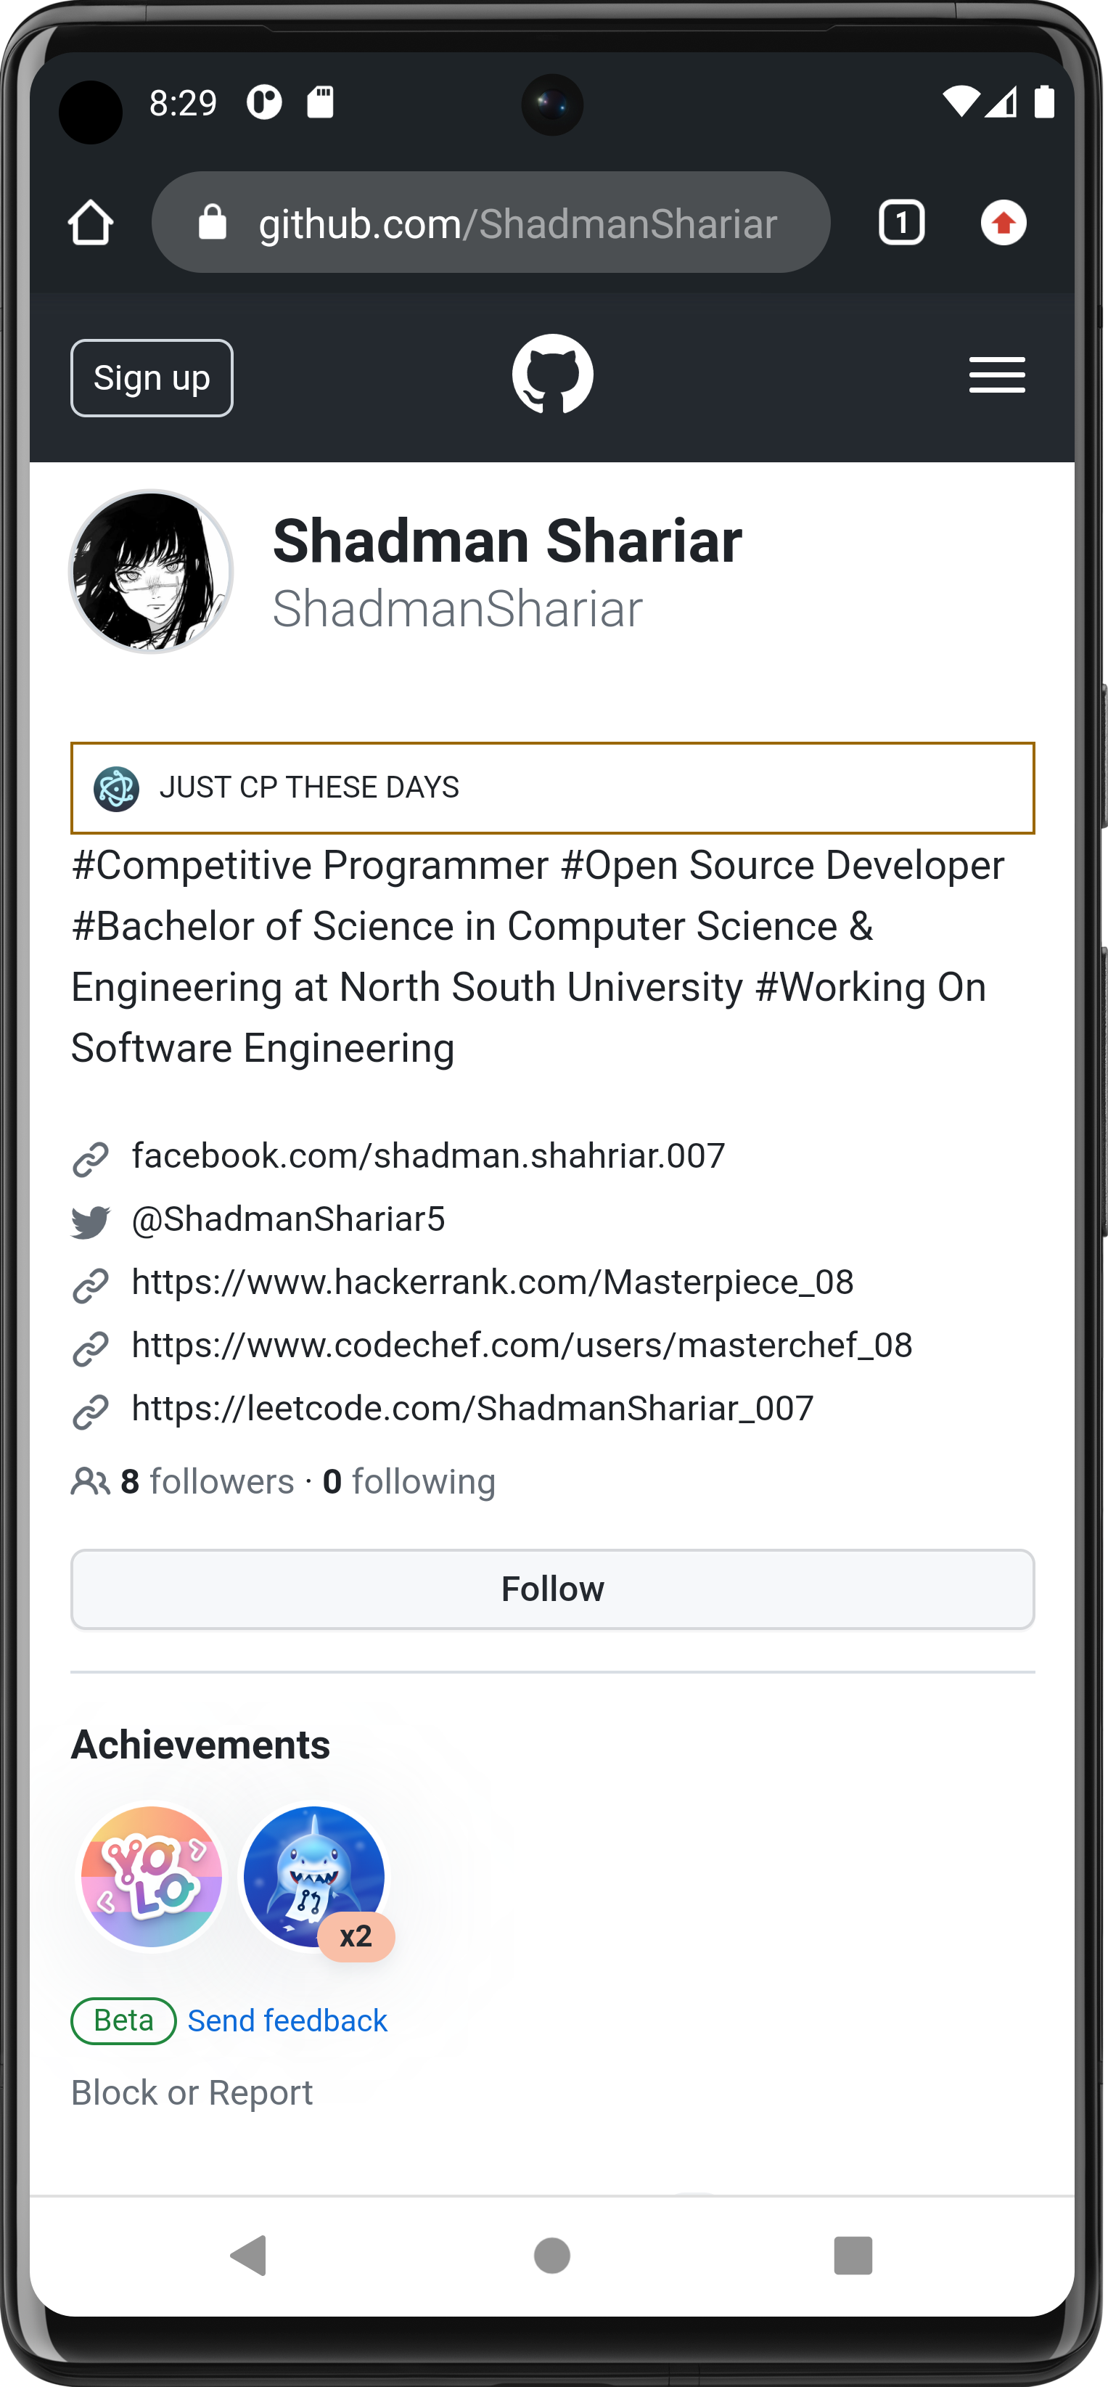Open the HackerRank Masterpiece_08 profile link

coord(492,1282)
